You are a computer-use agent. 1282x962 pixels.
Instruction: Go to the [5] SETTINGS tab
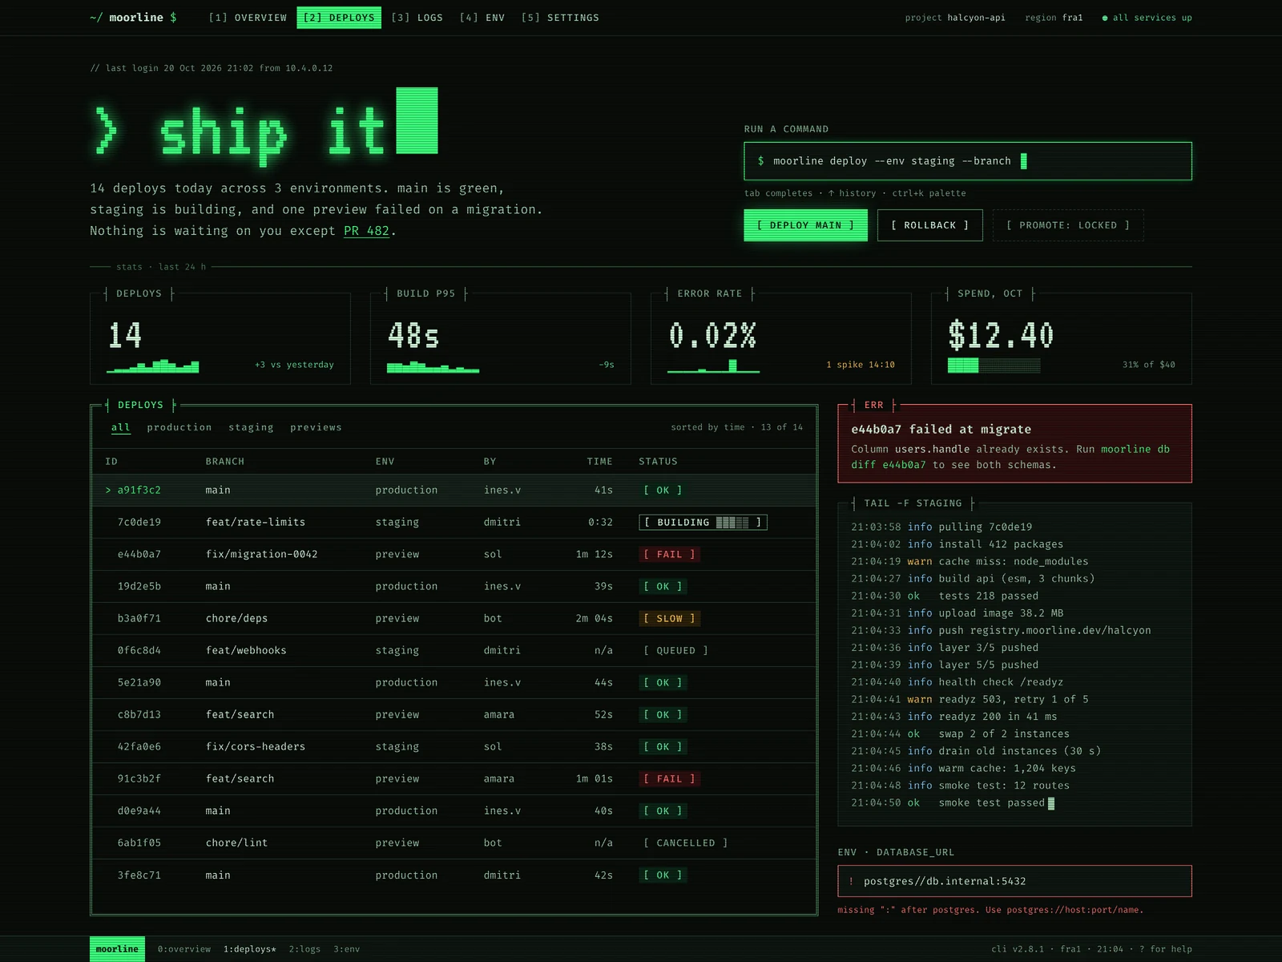coord(560,18)
